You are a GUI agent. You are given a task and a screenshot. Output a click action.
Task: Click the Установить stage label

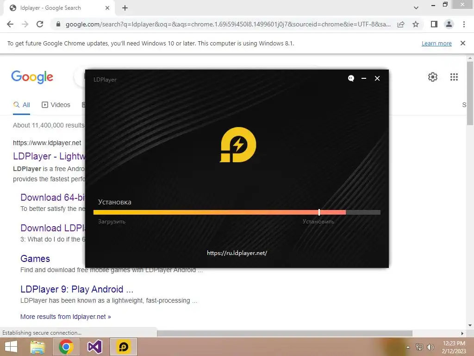click(x=318, y=222)
